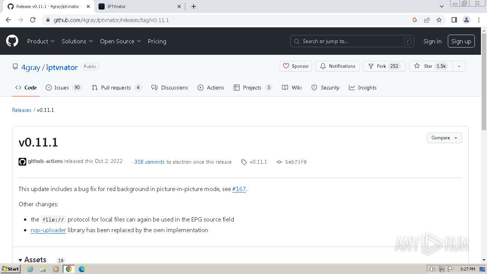The image size is (487, 274).
Task: Open File Explorer from taskbar
Action: 43,269
